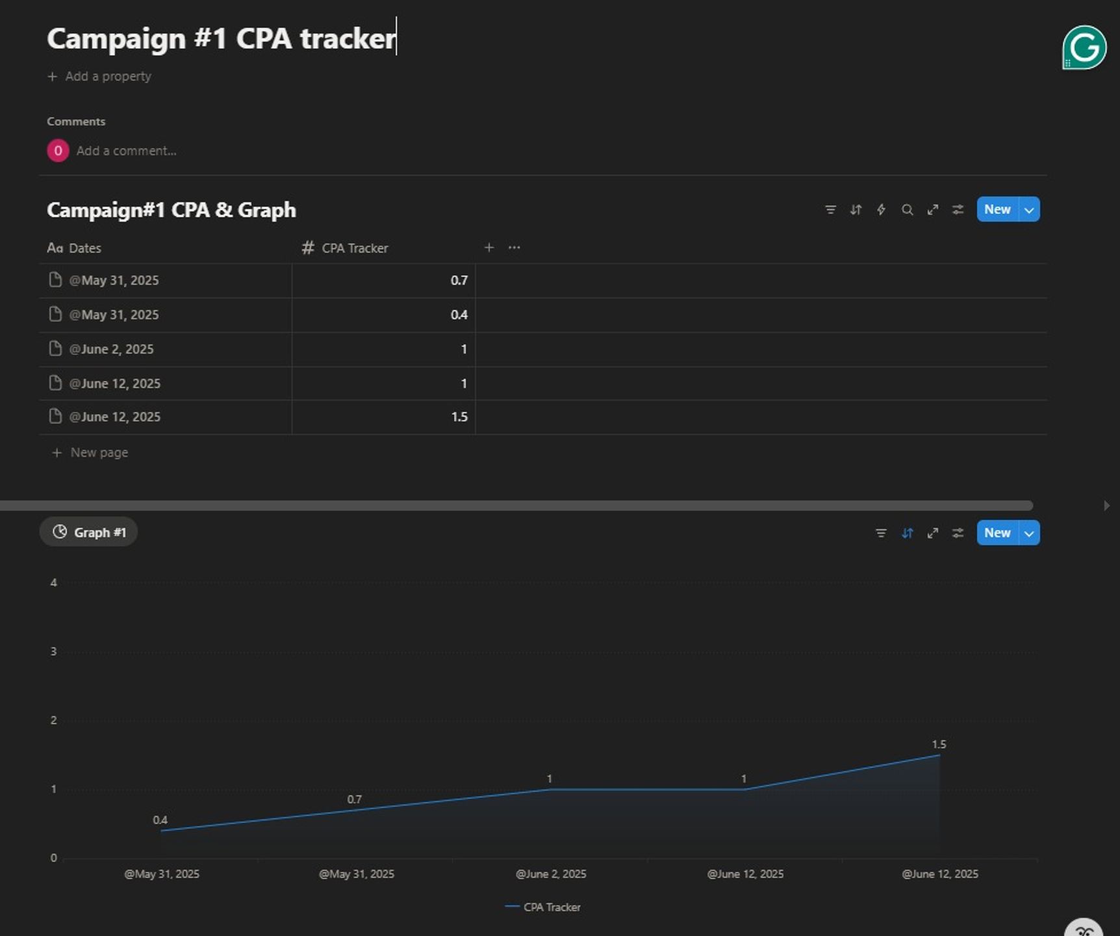Open table database in full page via expand icon

tap(932, 209)
